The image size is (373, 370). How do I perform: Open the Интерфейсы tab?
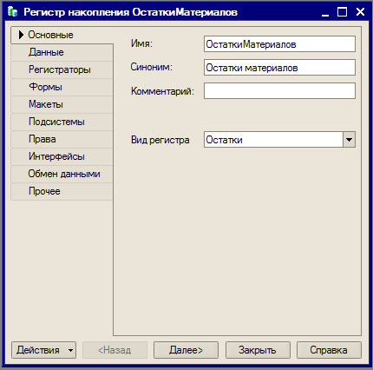(62, 156)
